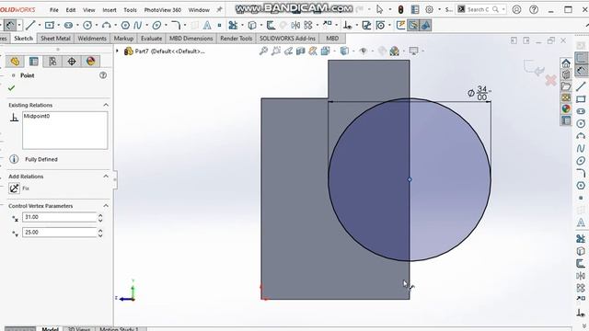Select the Move Entities tool in top toolbar
This screenshot has width=589, height=331.
[328, 25]
